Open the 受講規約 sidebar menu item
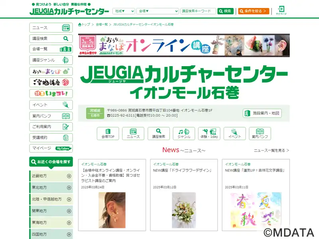This screenshot has width=319, height=239. click(x=51, y=137)
